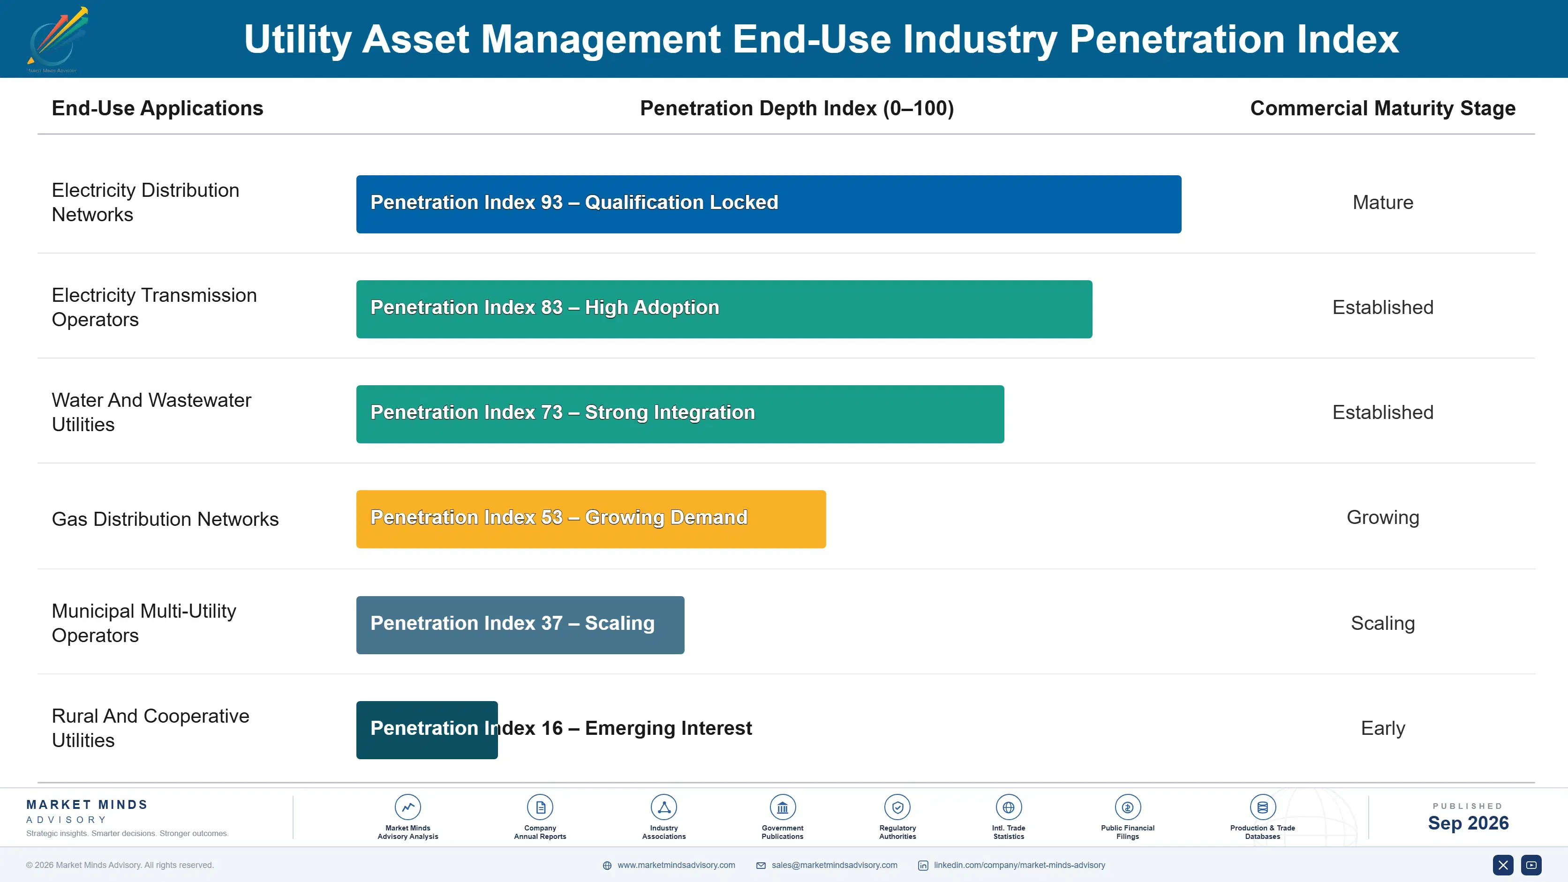Click the Company Annual Reports icon
Image resolution: width=1568 pixels, height=882 pixels.
click(x=540, y=807)
